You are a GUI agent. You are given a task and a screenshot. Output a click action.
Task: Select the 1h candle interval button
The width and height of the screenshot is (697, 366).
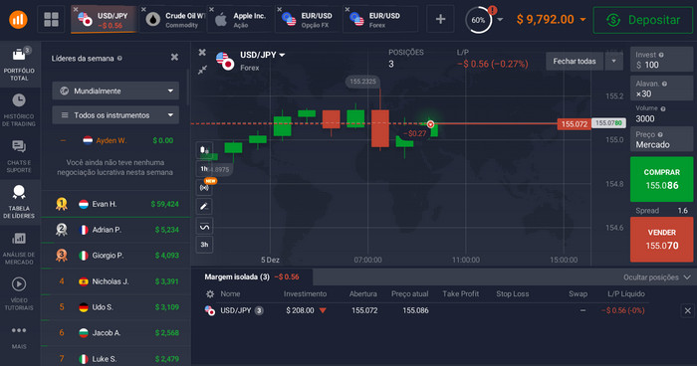(204, 169)
